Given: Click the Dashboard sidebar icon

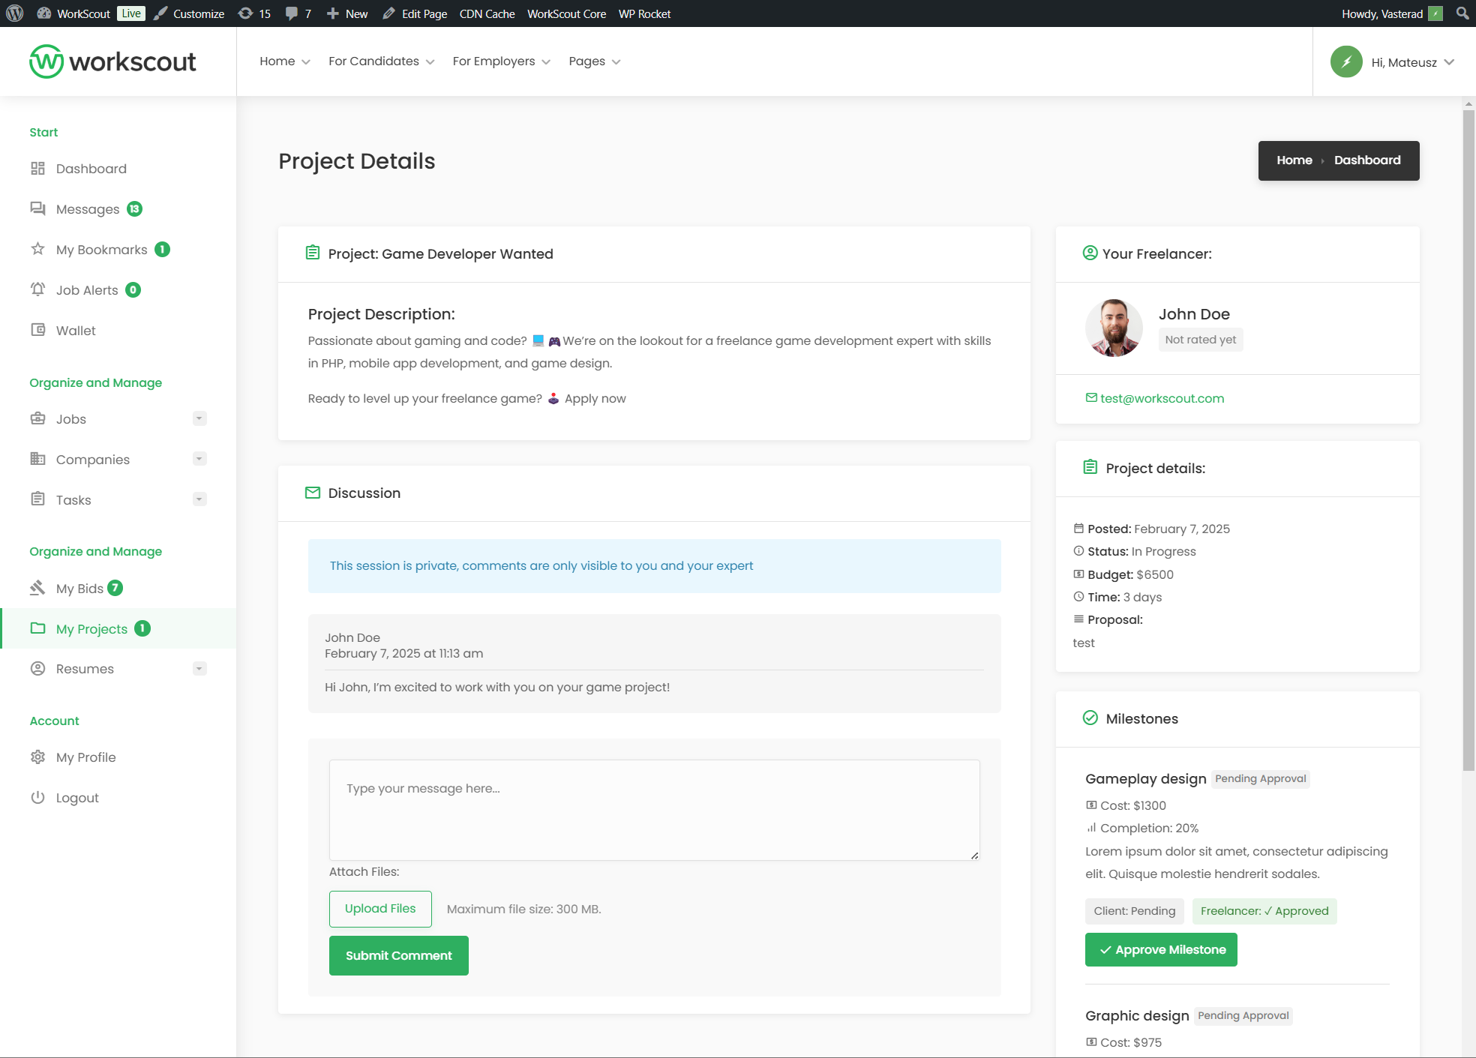Looking at the screenshot, I should pyautogui.click(x=37, y=169).
